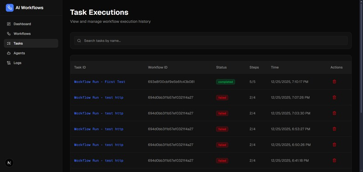Screen dimensions: 363x172
Task: Go to the Workflows section
Action: click(31, 34)
